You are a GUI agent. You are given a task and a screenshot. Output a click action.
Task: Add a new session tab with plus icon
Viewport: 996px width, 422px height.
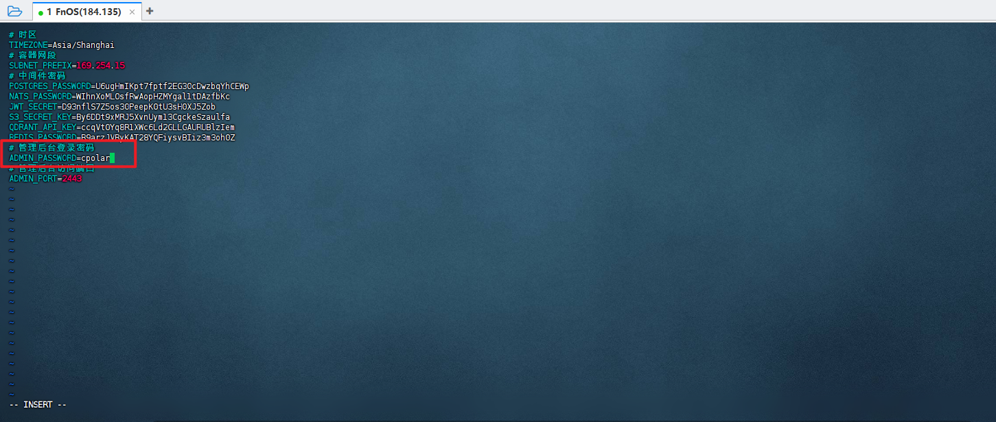150,11
